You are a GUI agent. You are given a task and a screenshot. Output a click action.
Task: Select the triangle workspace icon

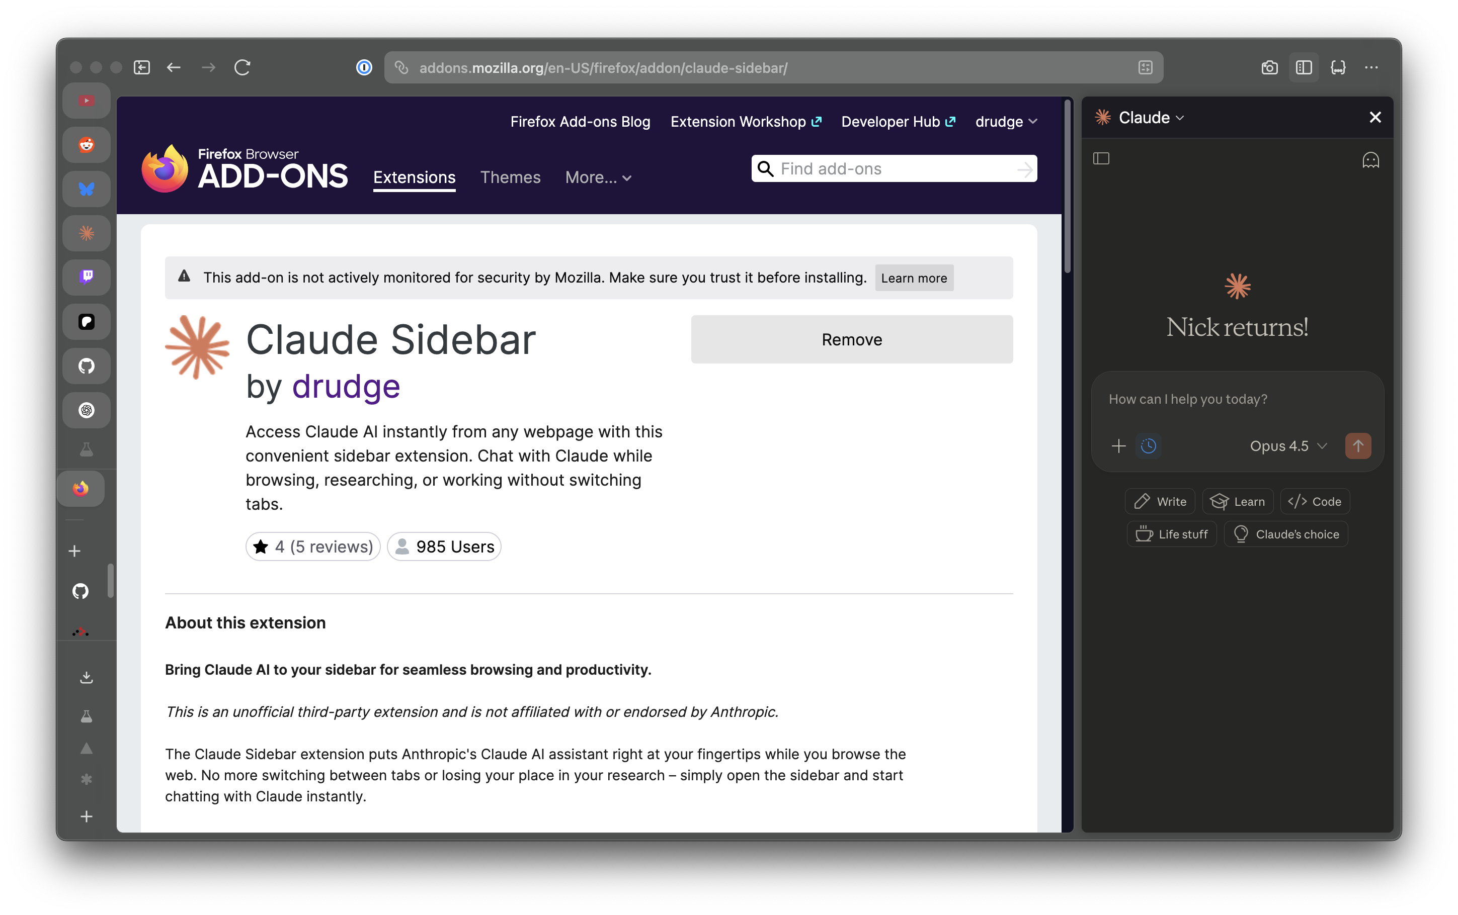tap(87, 748)
